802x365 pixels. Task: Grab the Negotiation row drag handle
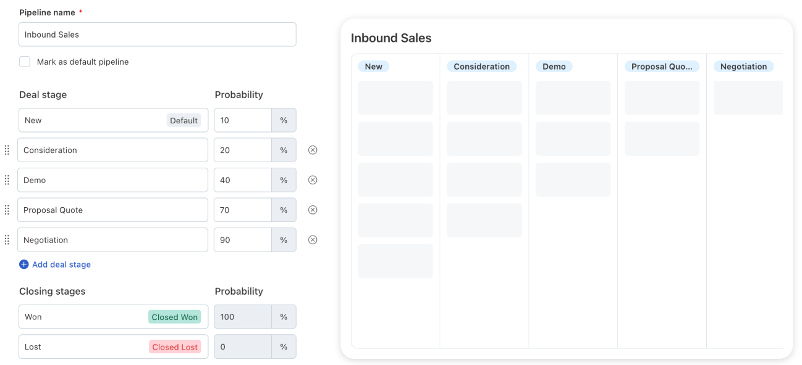click(x=7, y=240)
